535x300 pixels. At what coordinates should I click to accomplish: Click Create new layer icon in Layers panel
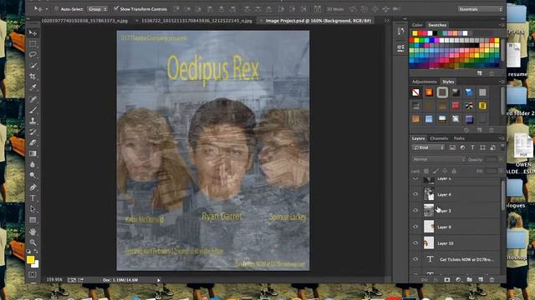[x=481, y=280]
